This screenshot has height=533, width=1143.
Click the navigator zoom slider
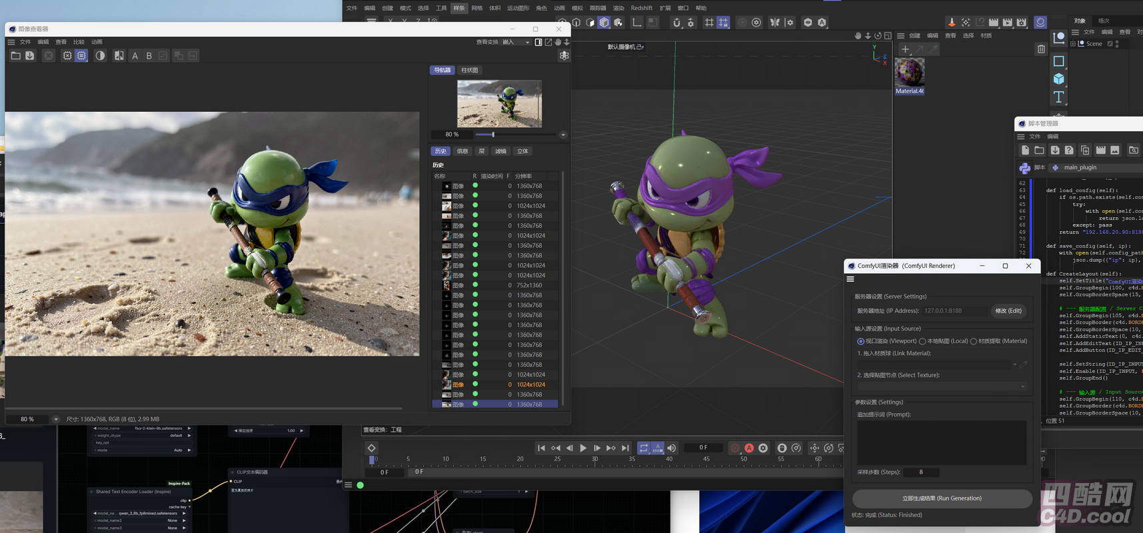click(493, 135)
